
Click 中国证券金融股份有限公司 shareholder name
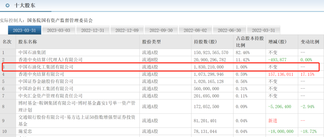[x=46, y=81]
